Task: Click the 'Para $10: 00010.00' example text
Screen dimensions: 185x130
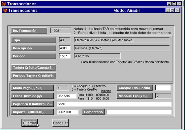Action: click(93, 98)
